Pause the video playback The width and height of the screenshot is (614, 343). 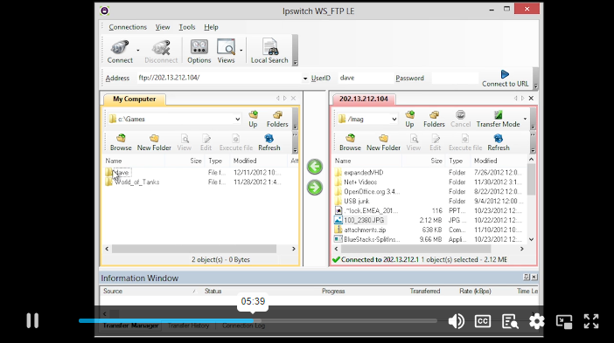32,320
